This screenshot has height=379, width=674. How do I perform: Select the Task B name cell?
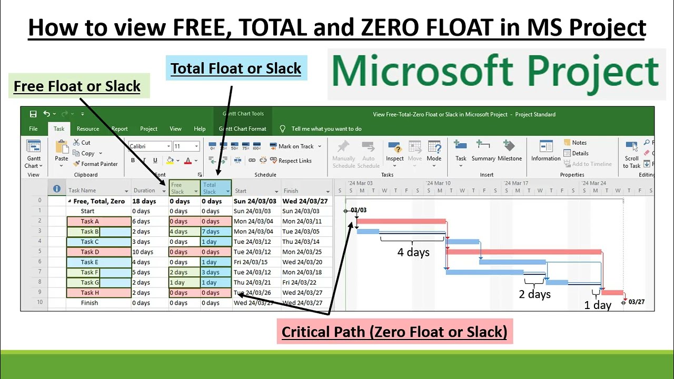[99, 231]
